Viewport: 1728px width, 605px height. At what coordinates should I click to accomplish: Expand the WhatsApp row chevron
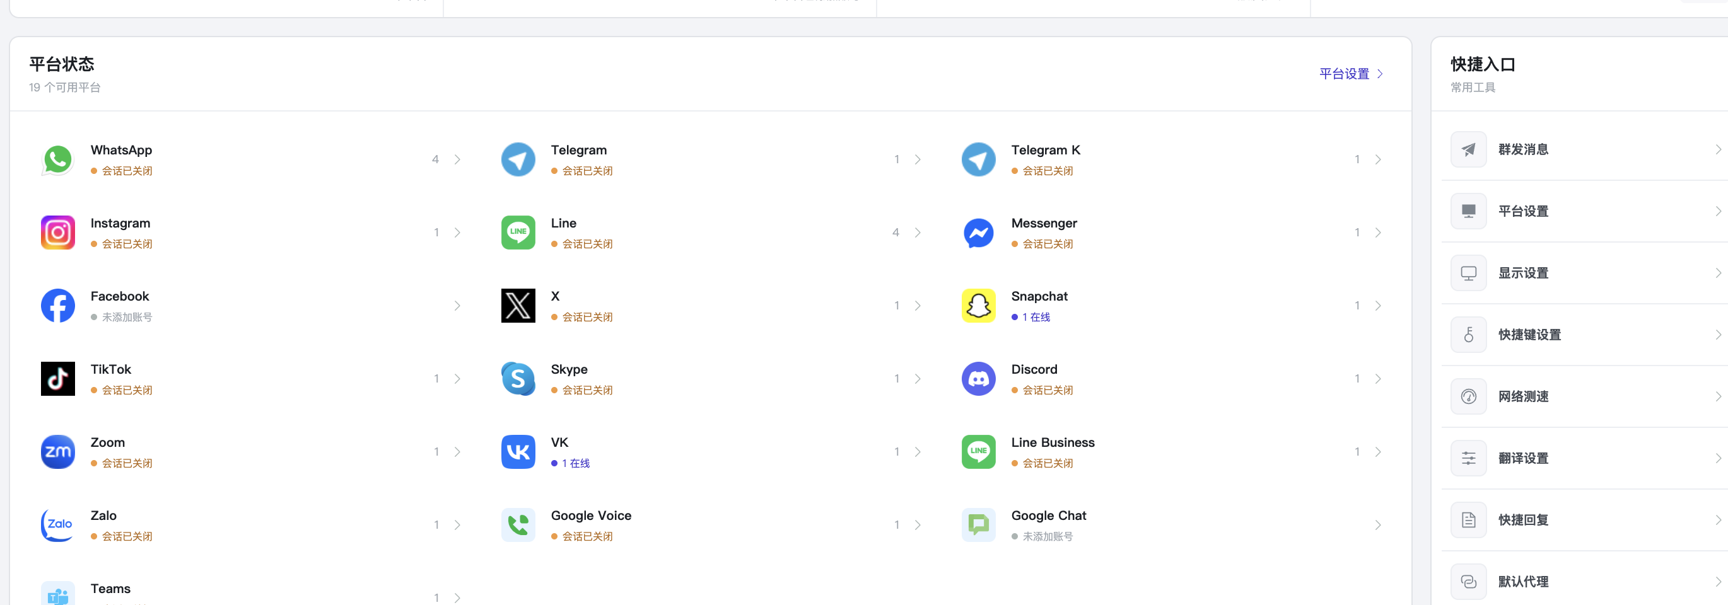tap(457, 159)
